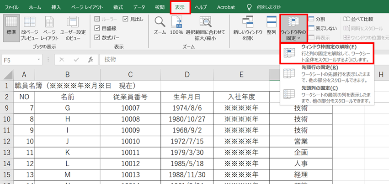Choose ウィンドウ枠固定の解除 menu option
Image resolution: width=389 pixels, height=184 pixels.
(x=327, y=53)
